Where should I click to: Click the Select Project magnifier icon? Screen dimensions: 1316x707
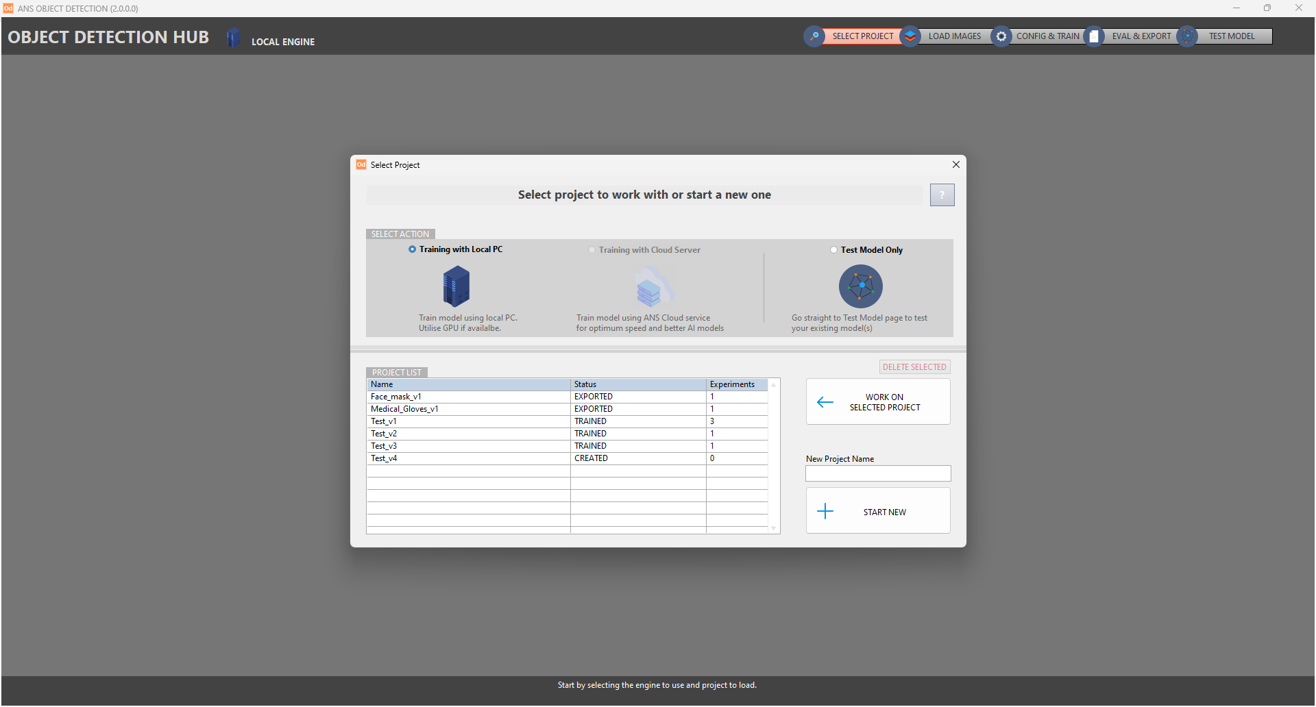814,36
